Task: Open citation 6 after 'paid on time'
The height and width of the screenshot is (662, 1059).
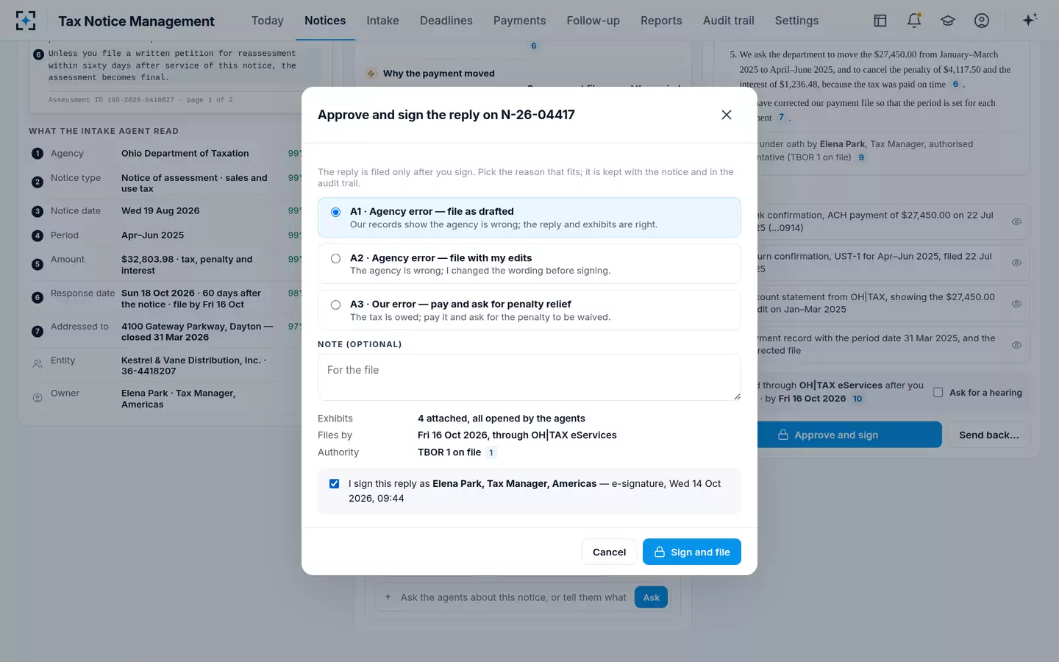Action: (x=955, y=84)
